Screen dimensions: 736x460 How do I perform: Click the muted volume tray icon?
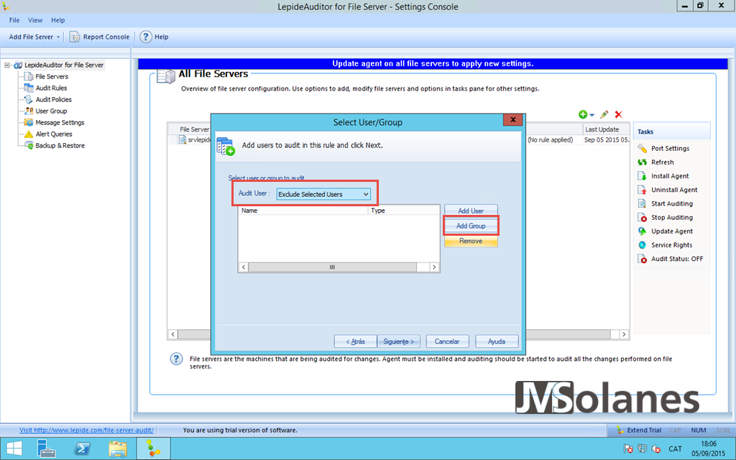click(656, 448)
